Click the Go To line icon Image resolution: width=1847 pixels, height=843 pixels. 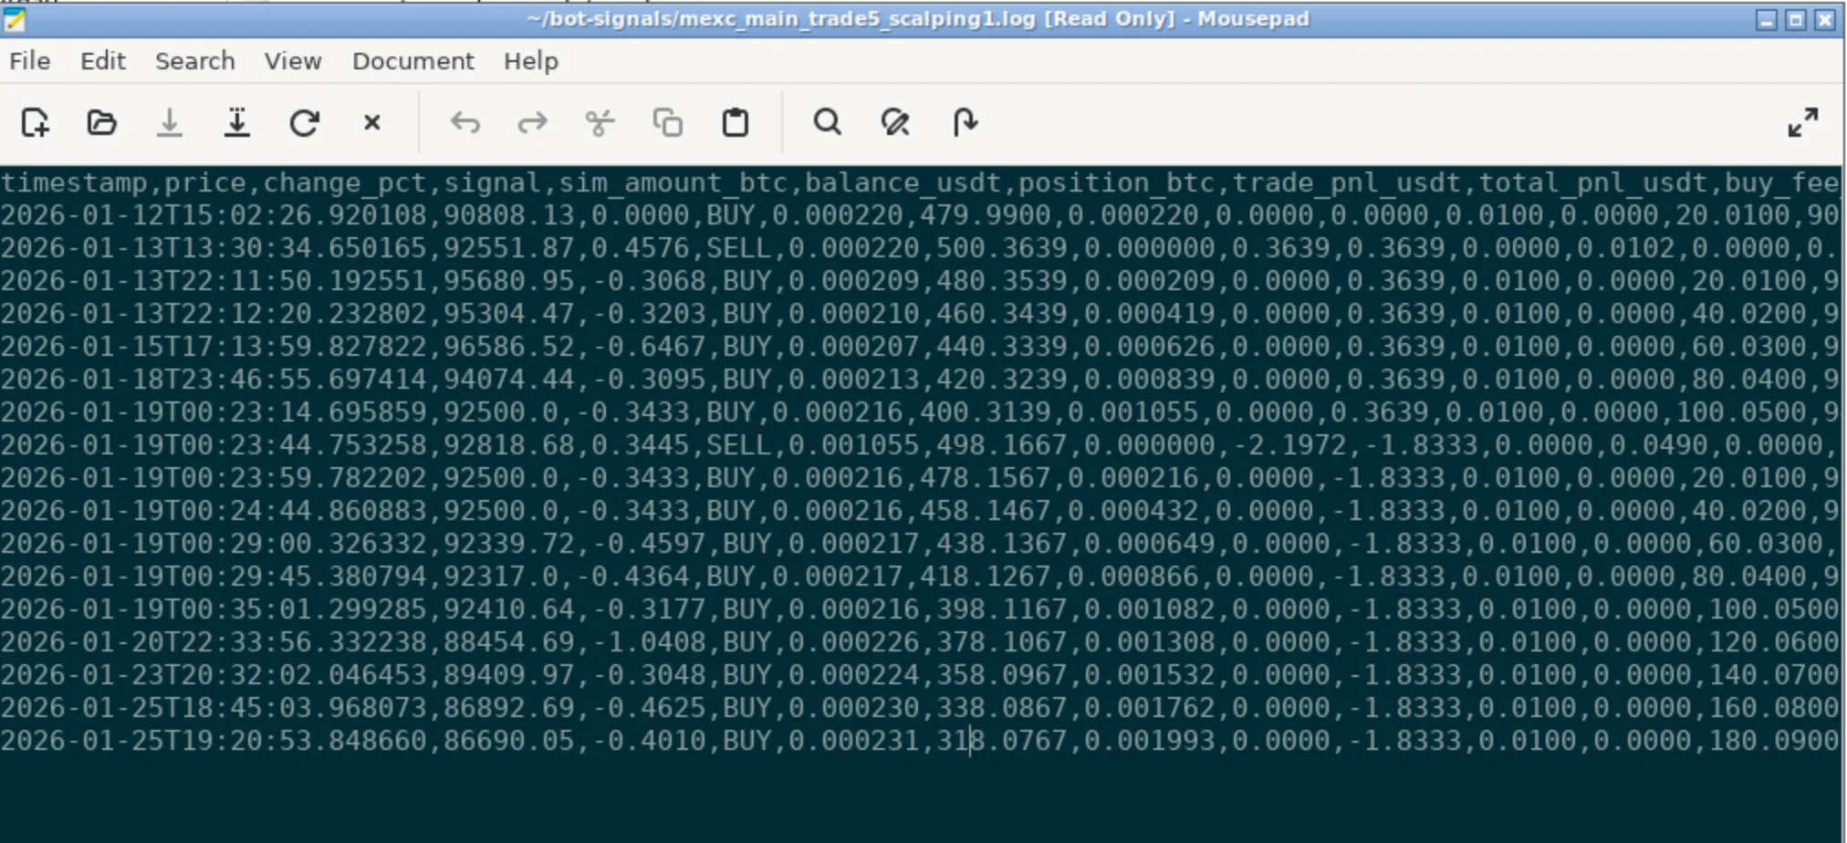pos(964,122)
